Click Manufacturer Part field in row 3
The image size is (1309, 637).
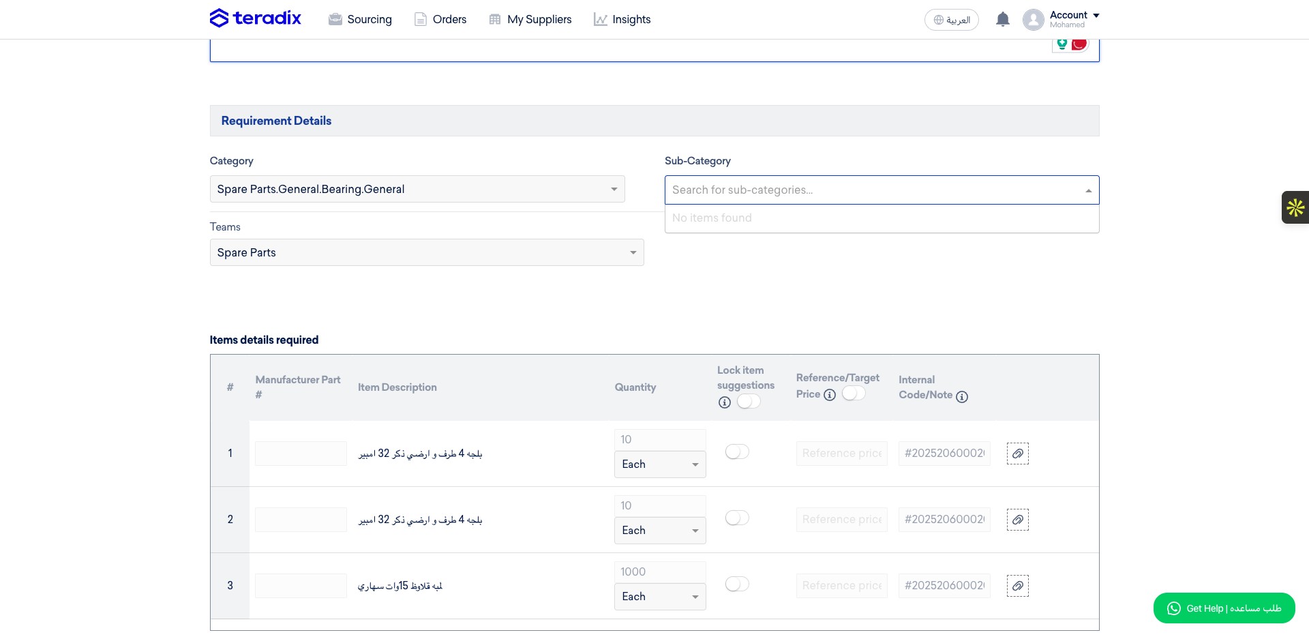301,586
